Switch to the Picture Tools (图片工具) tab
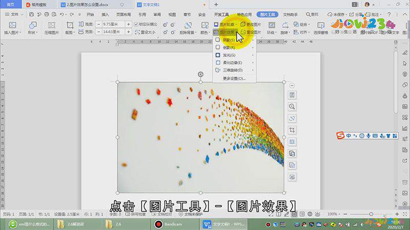Screen dimensions: 410x230 (x=267, y=14)
